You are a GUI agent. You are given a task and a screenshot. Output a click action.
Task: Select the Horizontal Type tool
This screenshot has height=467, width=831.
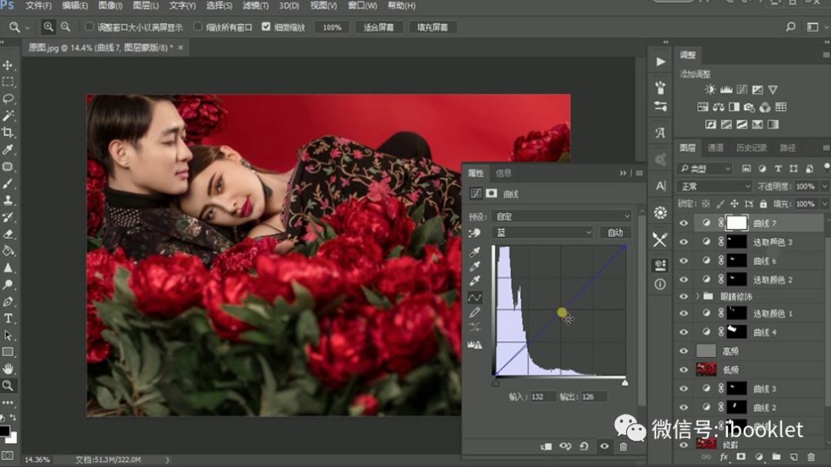click(x=8, y=319)
